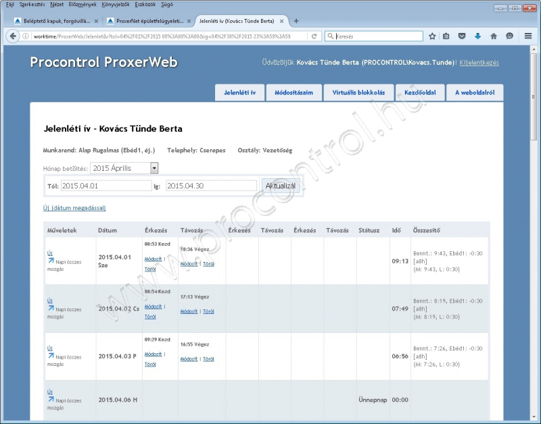
Task: Click the Új link for 2015.04.03
Action: coord(49,348)
